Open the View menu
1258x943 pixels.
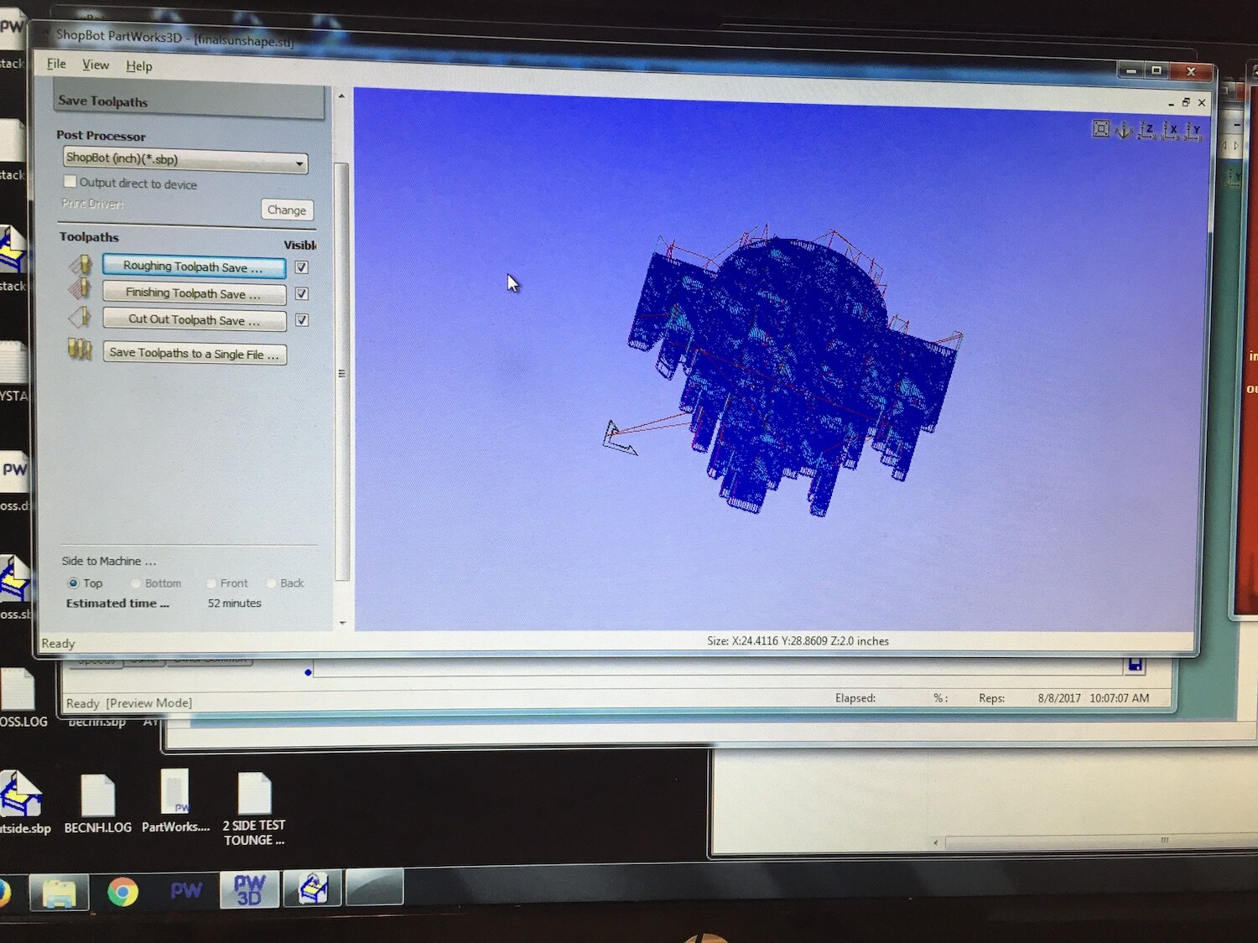pos(96,65)
